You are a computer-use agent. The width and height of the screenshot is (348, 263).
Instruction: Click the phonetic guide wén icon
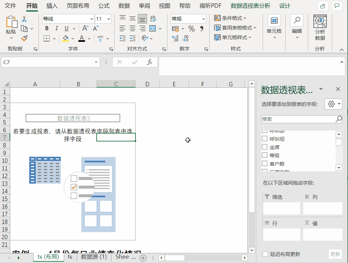[x=100, y=39]
